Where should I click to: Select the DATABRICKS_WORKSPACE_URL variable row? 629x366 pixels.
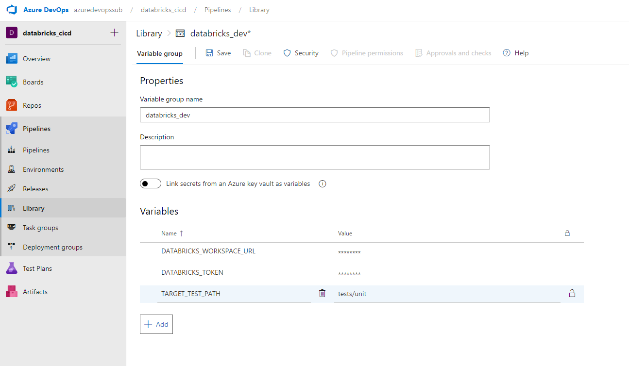(x=362, y=252)
